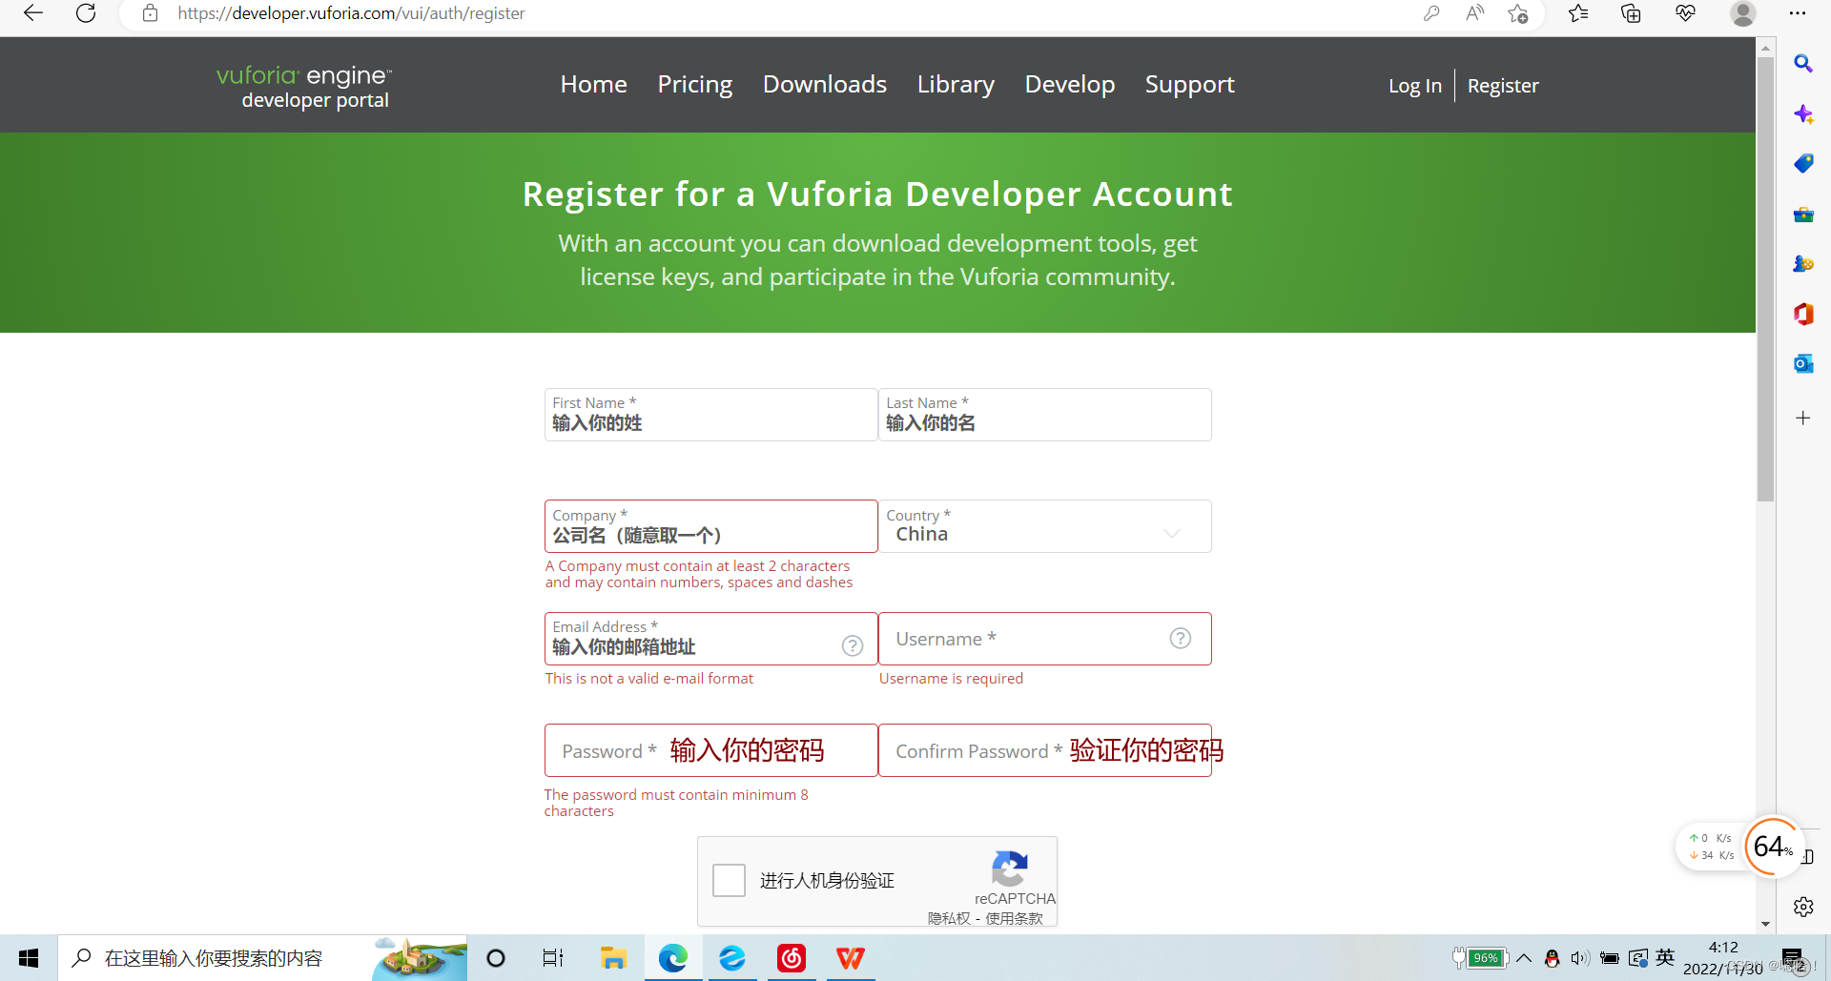This screenshot has height=981, width=1831.
Task: Click the Last Name input field
Action: pos(1045,415)
